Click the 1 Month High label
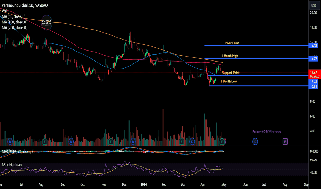The image size is (321, 189). click(x=230, y=56)
